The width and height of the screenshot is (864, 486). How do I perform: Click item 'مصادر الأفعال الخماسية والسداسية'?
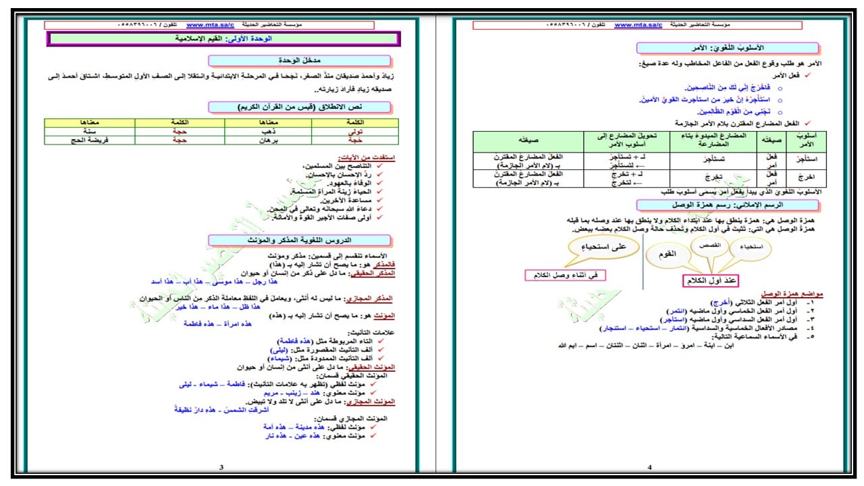(x=700, y=328)
